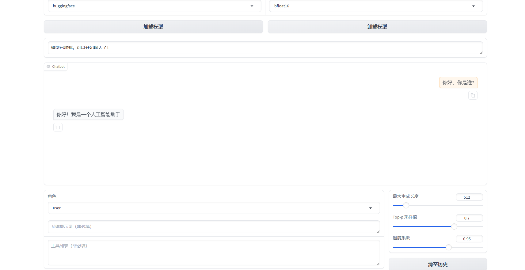525x270 pixels.
Task: Click the Chatbot label icon
Action: (x=48, y=67)
